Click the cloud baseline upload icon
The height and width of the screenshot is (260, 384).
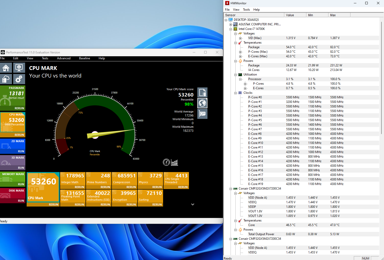6,79
